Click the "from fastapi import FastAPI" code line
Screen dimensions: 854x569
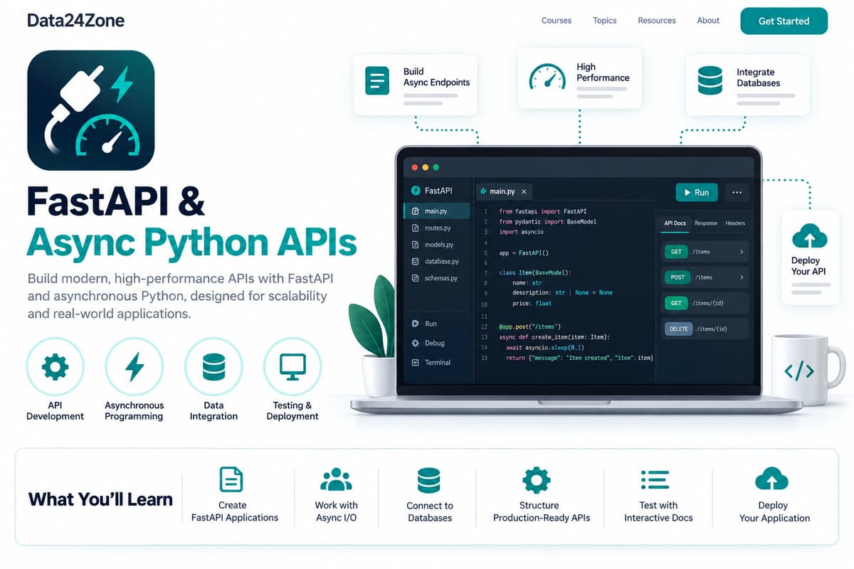click(542, 211)
